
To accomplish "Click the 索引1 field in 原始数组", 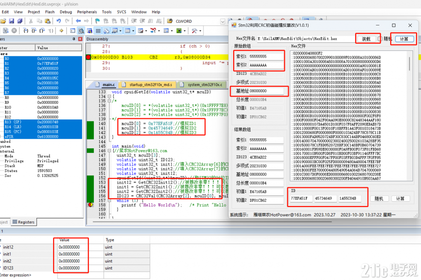I will click(x=266, y=57).
